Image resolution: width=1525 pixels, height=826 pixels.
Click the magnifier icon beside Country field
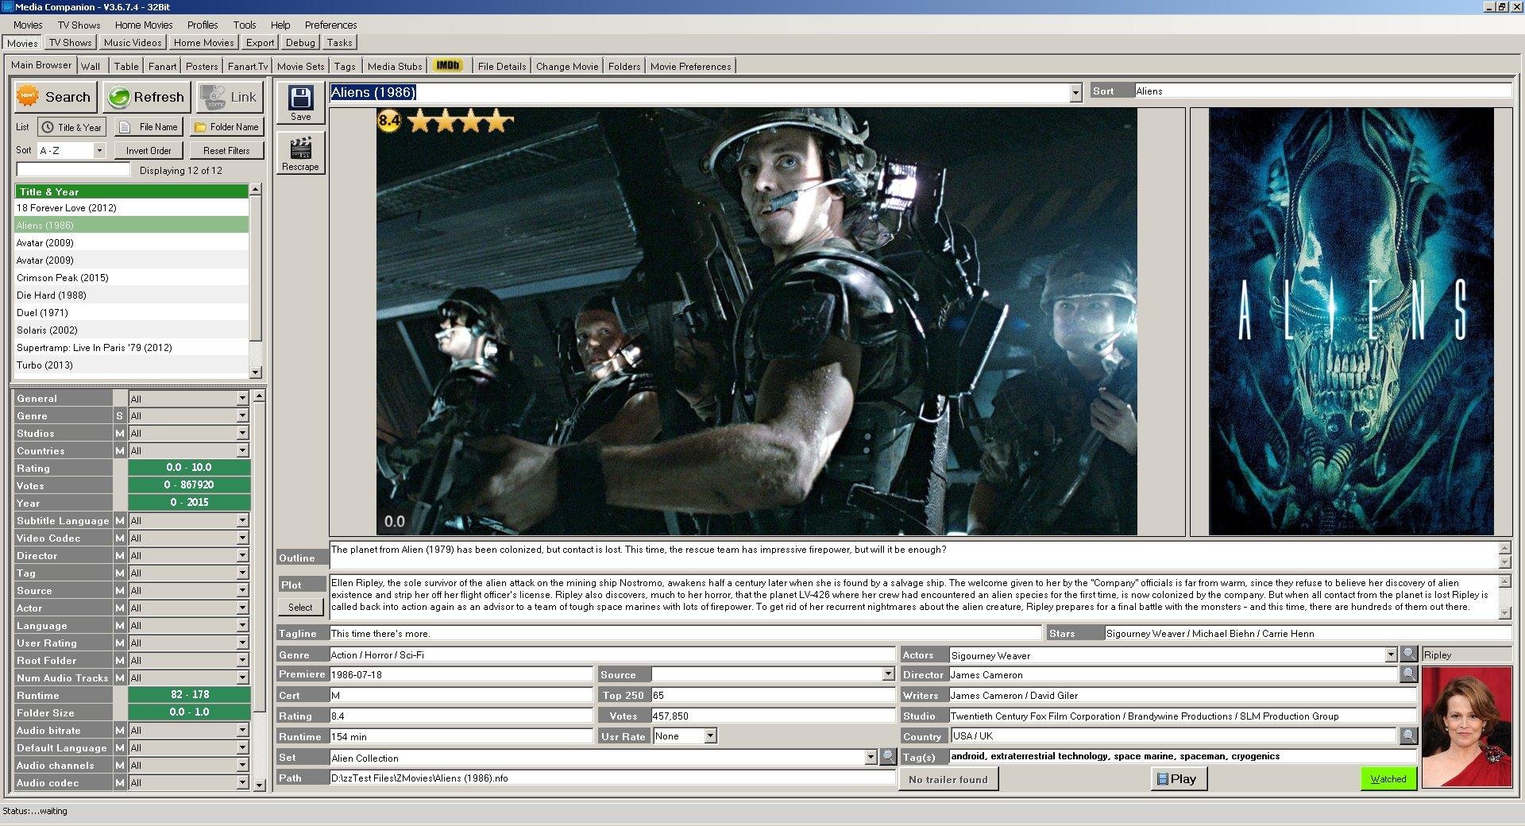coord(1408,735)
